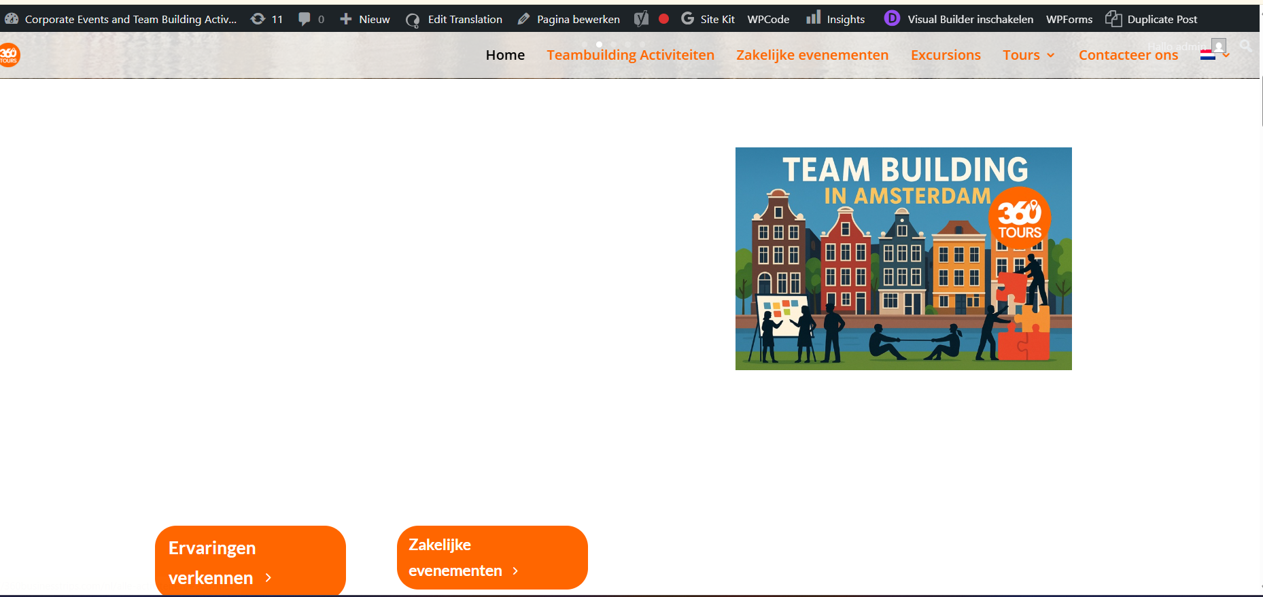Click the active white slider dot
The width and height of the screenshot is (1263, 597).
[599, 44]
